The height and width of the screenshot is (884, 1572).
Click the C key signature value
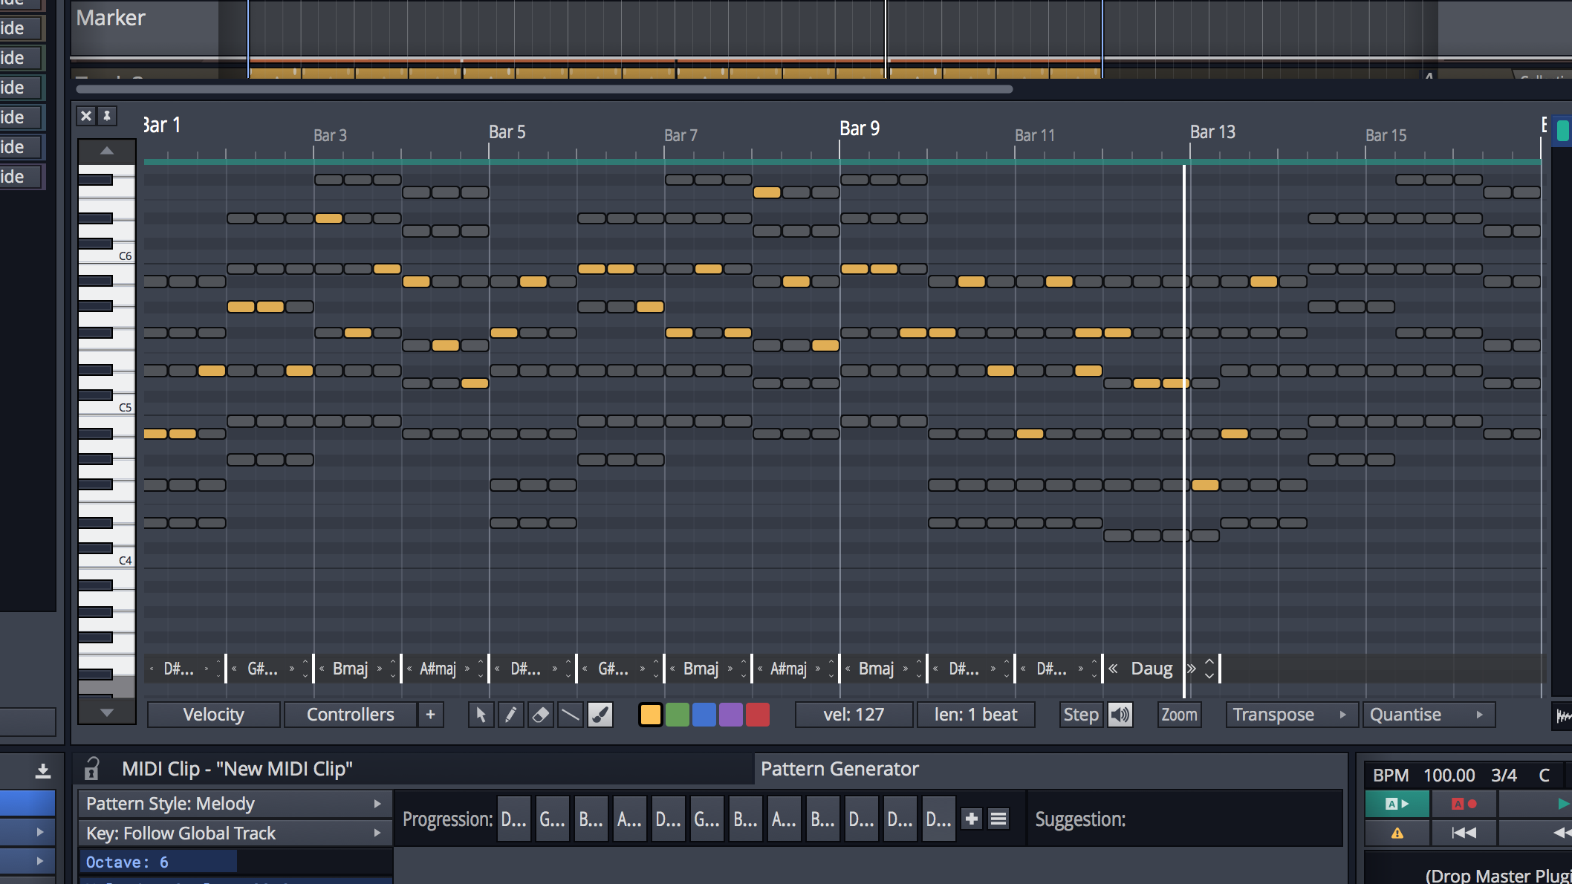click(x=1544, y=775)
